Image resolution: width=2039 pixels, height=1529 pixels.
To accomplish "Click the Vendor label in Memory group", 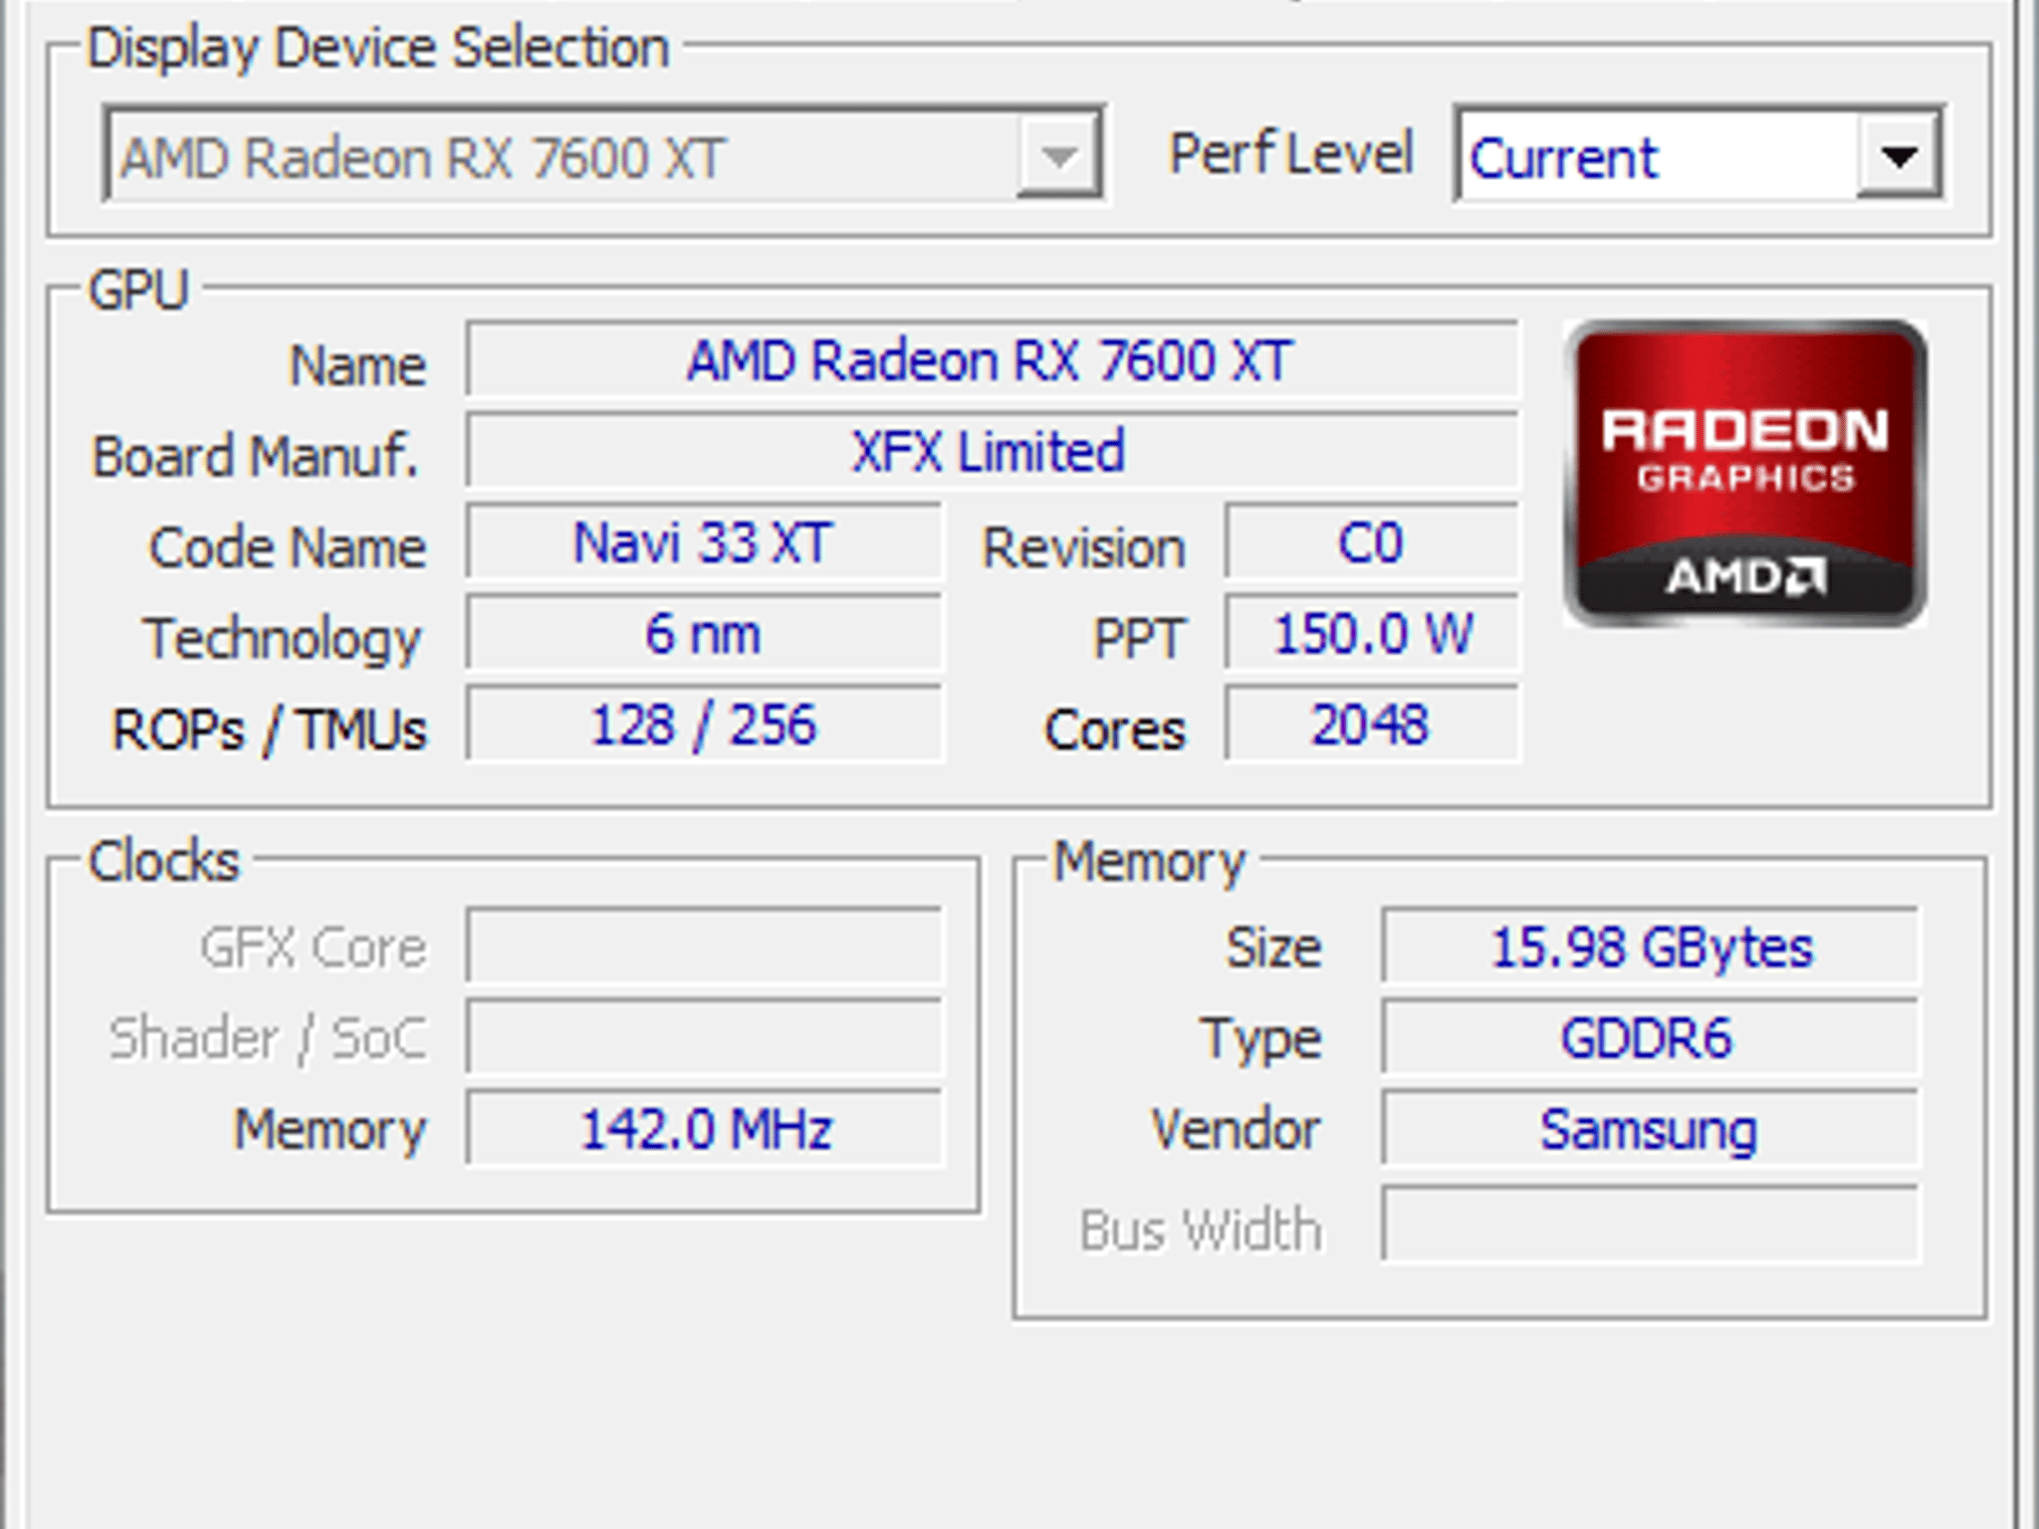I will pos(1236,1130).
